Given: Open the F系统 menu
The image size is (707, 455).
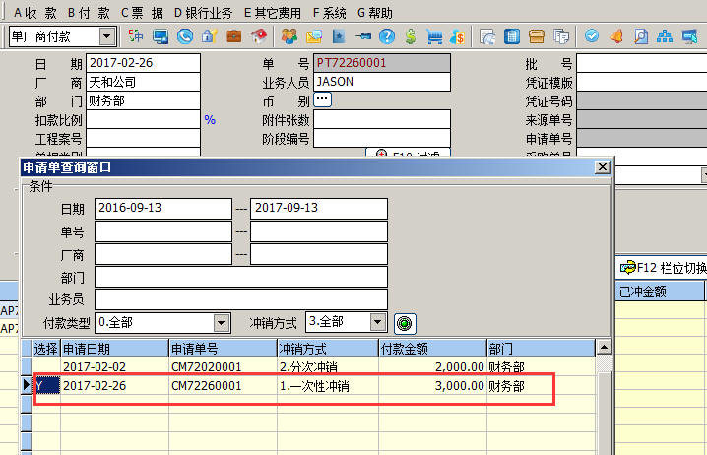Looking at the screenshot, I should (x=329, y=13).
